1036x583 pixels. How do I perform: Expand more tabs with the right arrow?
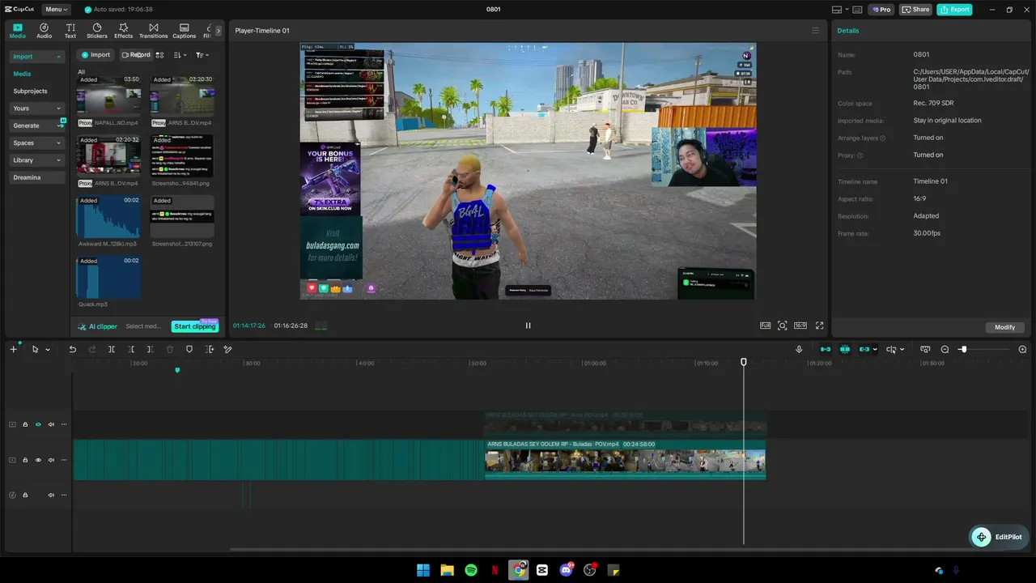point(218,31)
